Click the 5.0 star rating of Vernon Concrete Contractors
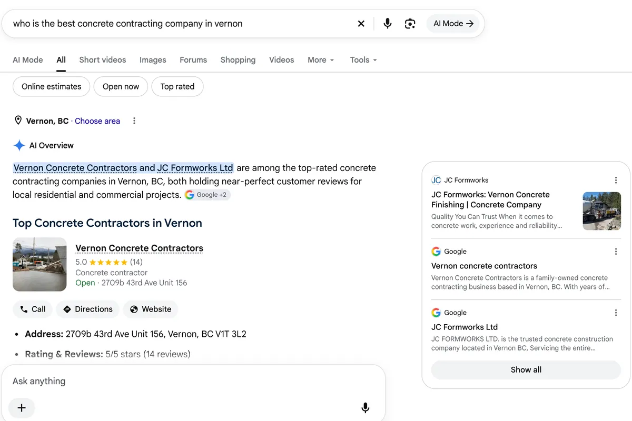The height and width of the screenshot is (421, 632). click(109, 262)
